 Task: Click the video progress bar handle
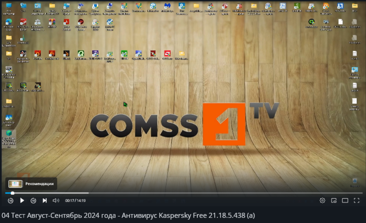[12, 193]
